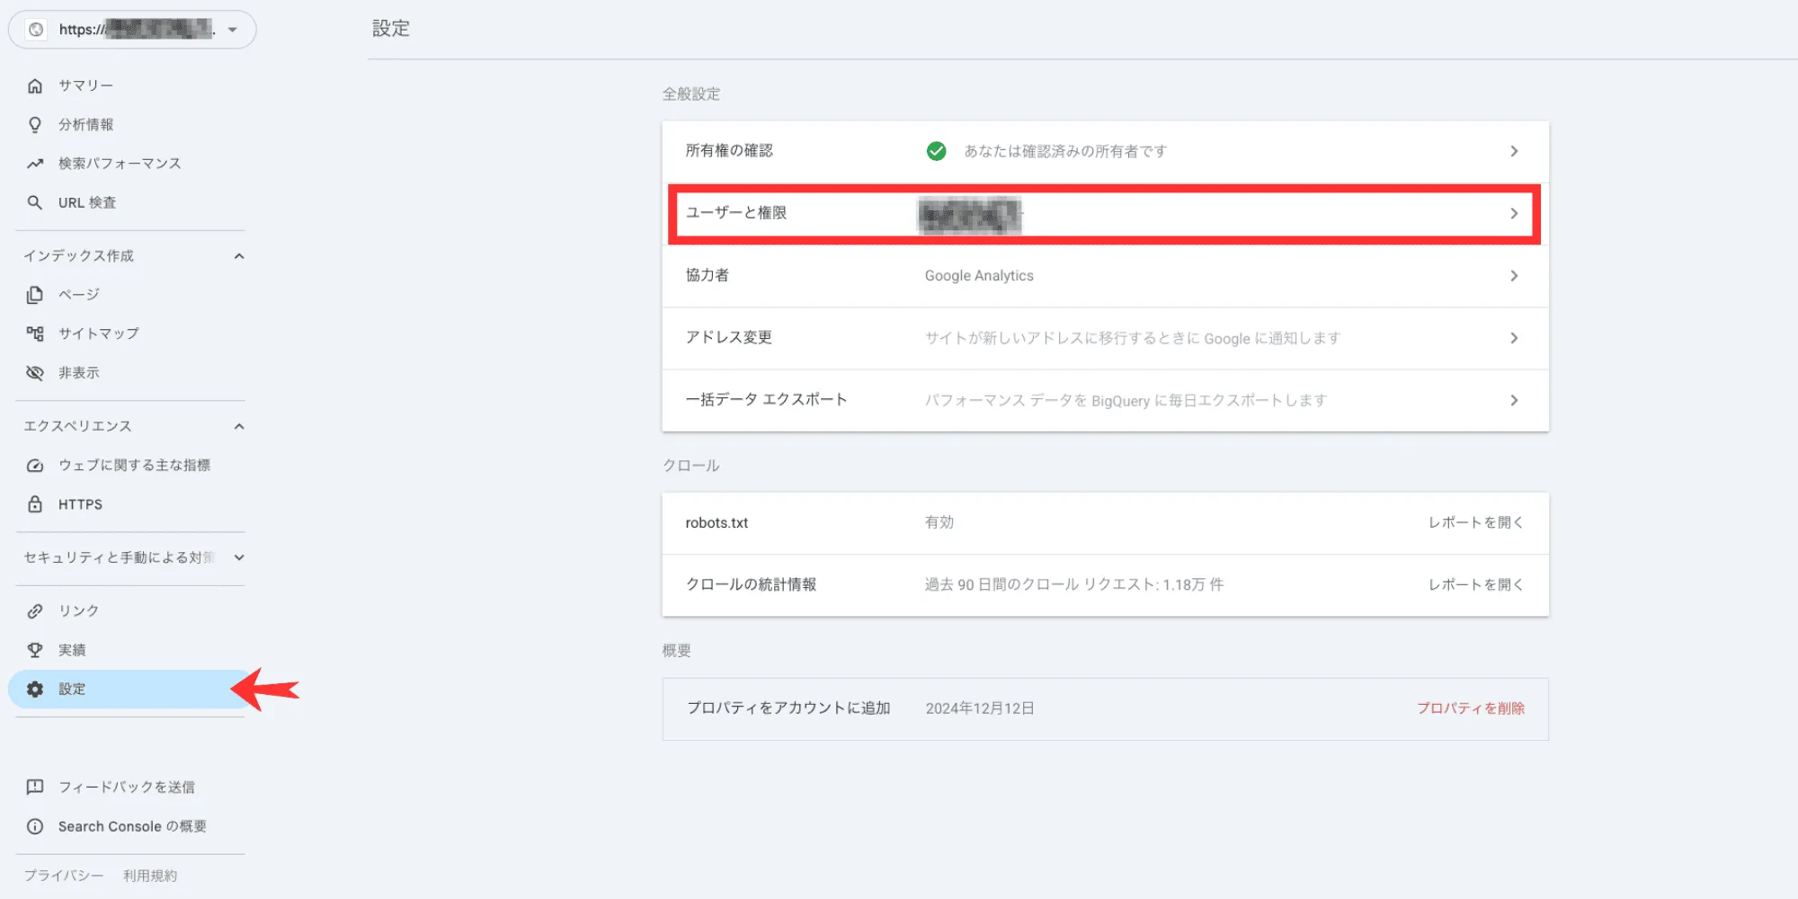Image resolution: width=1798 pixels, height=899 pixels.
Task: Click the ユーザーと権限 row label
Action: click(x=736, y=213)
